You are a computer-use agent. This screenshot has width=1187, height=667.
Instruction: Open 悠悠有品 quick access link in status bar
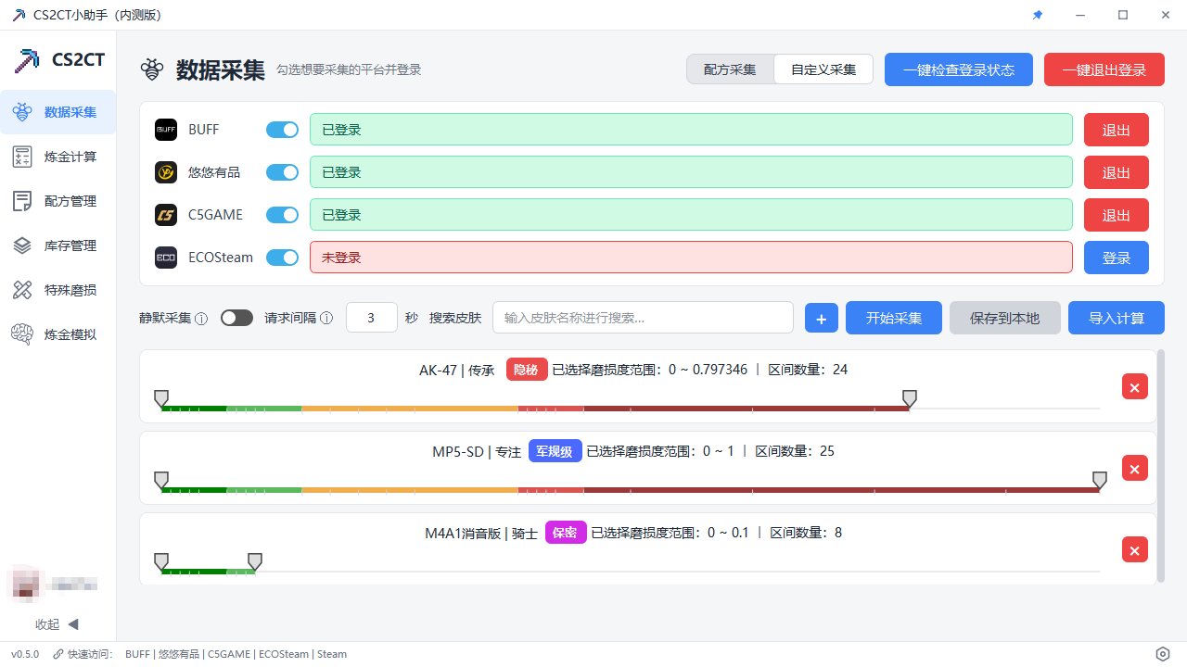point(179,654)
